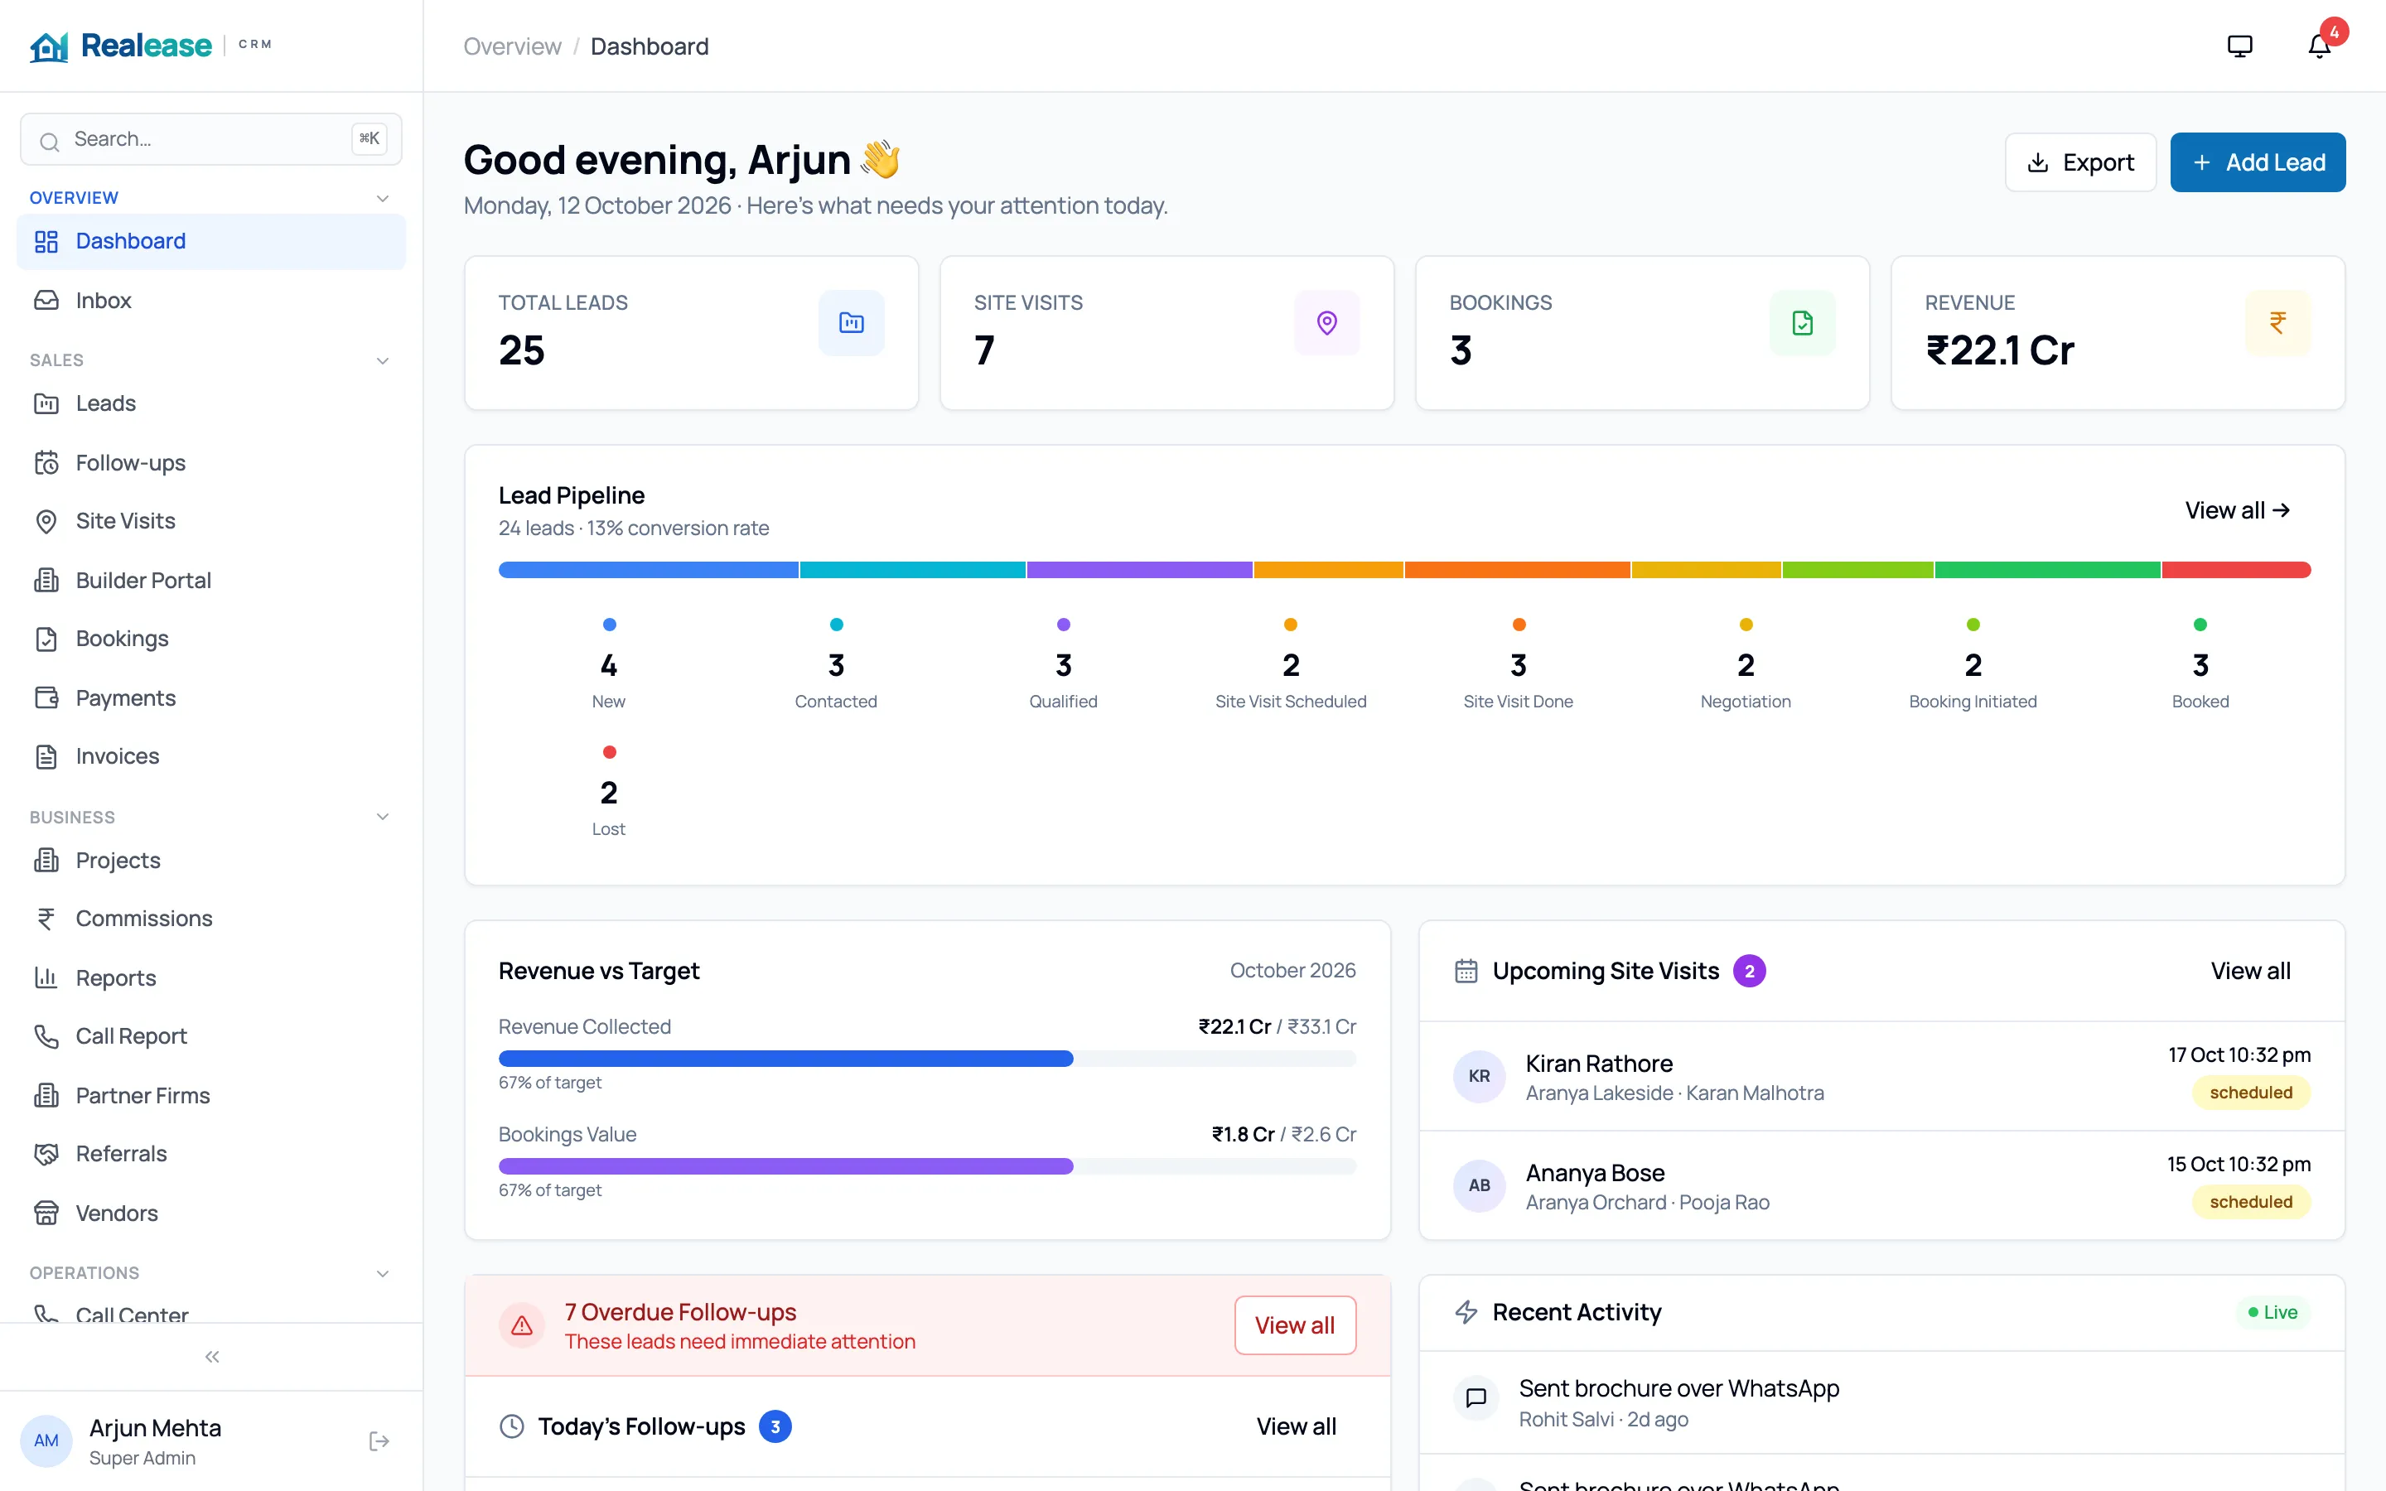
Task: Click the overdue follow-ups warning triangle icon
Action: click(522, 1325)
